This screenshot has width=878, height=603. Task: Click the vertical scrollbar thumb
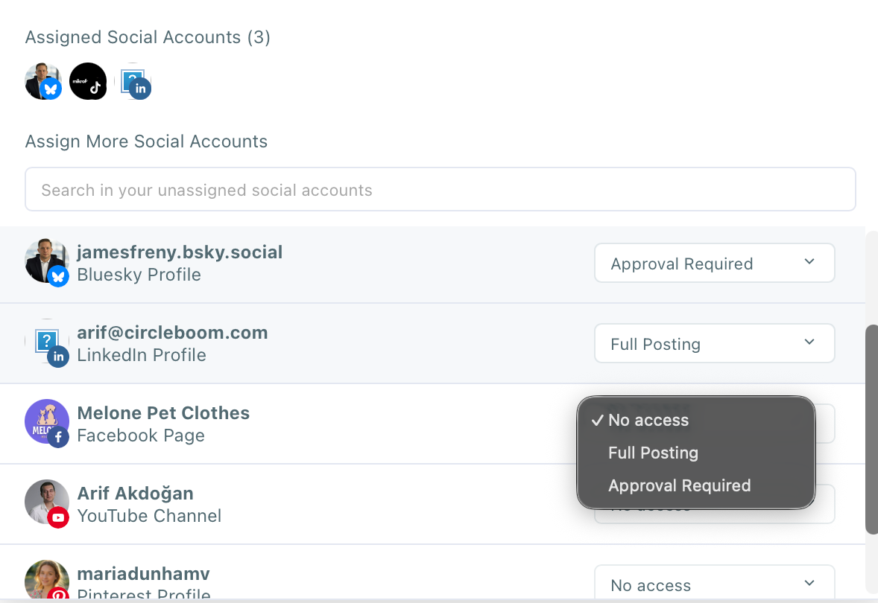(871, 429)
